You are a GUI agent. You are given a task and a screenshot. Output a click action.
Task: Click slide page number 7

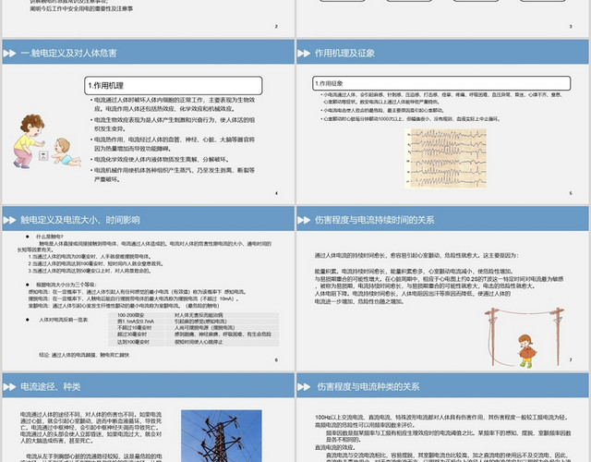[x=571, y=359]
